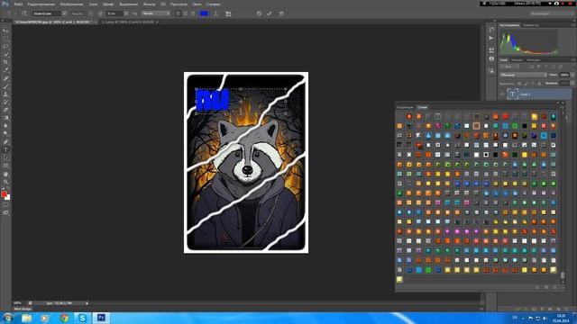
Task: Select the Crop tool
Action: (5, 62)
